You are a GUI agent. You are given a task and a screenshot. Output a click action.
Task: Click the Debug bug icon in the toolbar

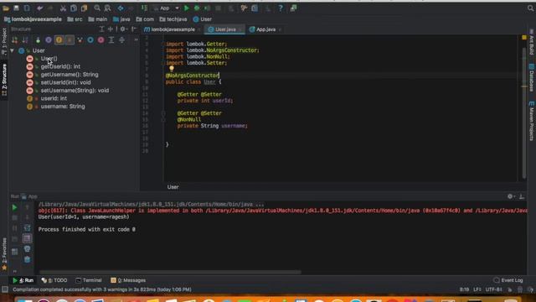pos(197,8)
